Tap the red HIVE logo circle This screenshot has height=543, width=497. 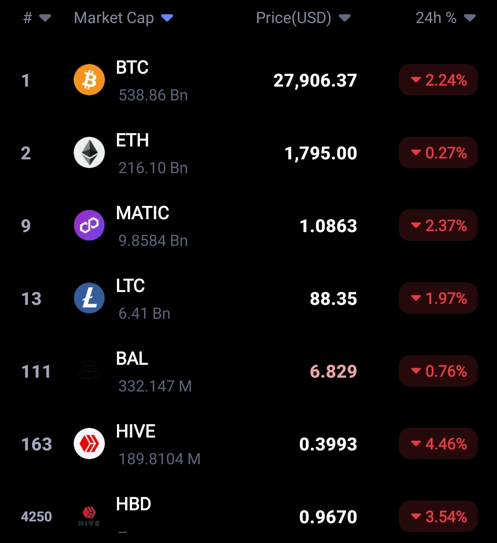point(89,444)
